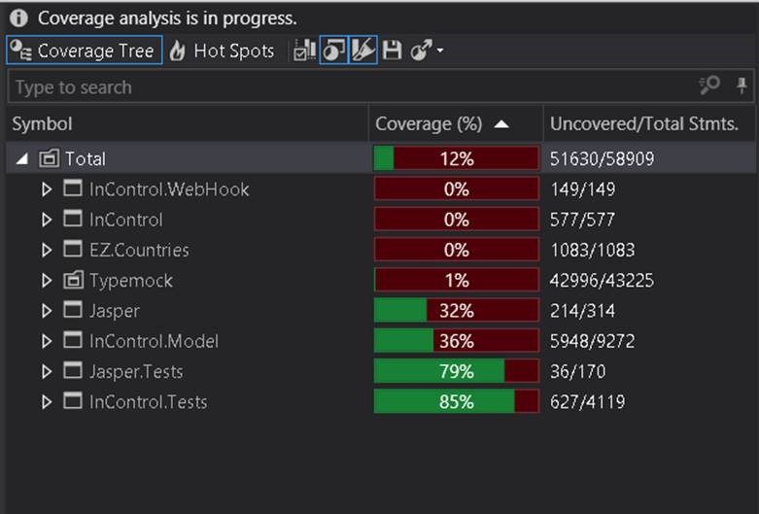Sort by Coverage (%) column header
This screenshot has width=759, height=514.
[x=456, y=124]
